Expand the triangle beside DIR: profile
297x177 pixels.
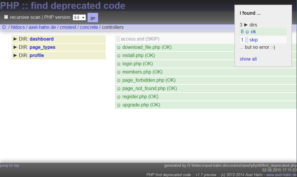click(15, 55)
